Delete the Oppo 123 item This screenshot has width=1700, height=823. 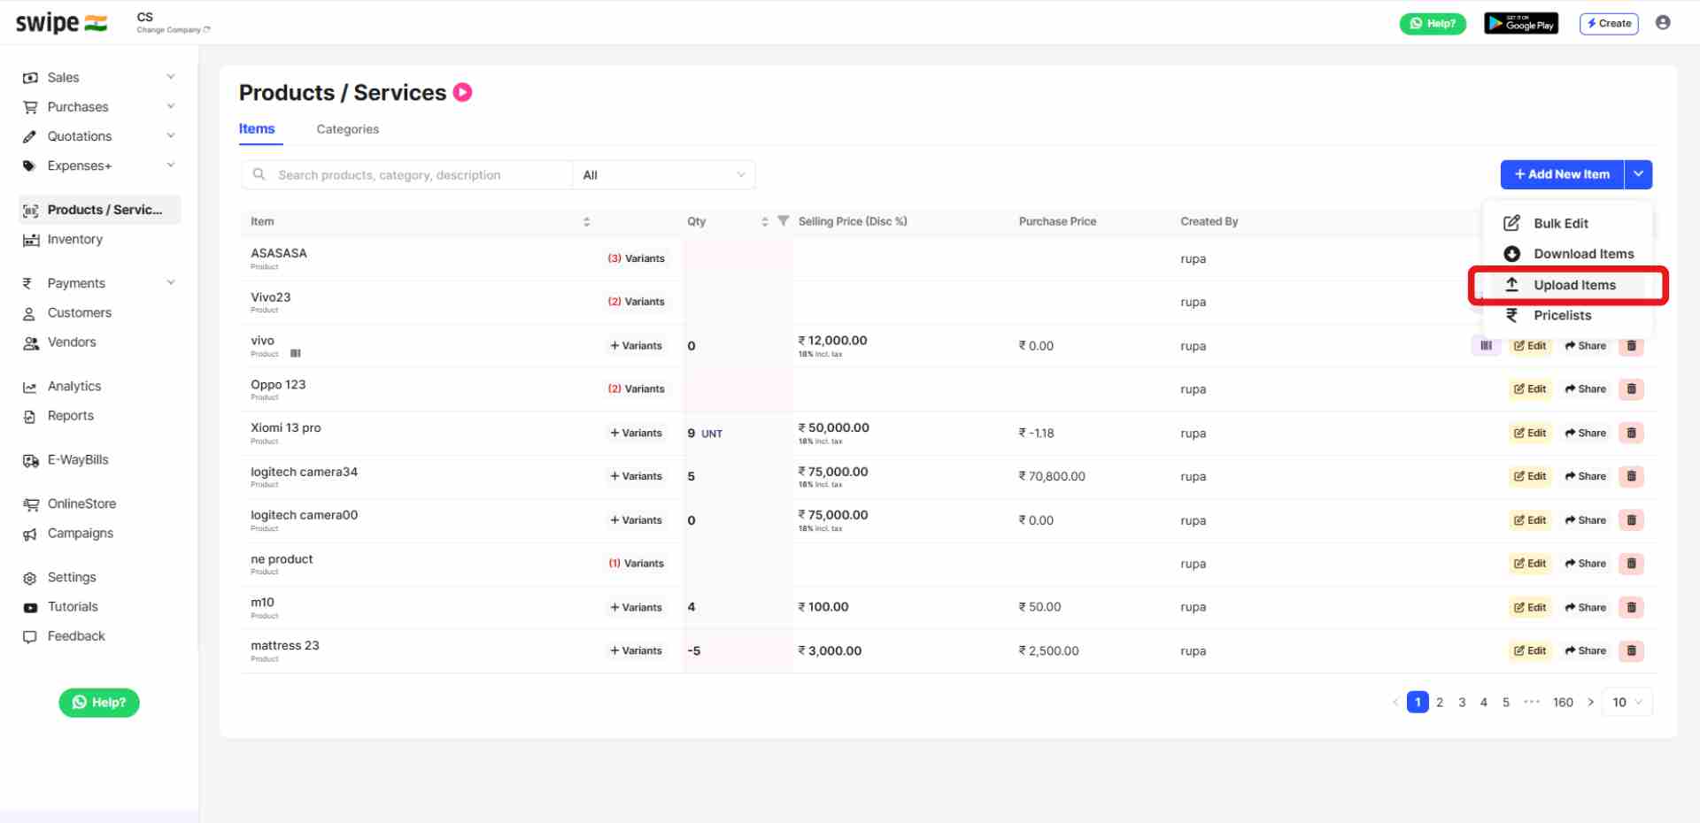[1631, 389]
